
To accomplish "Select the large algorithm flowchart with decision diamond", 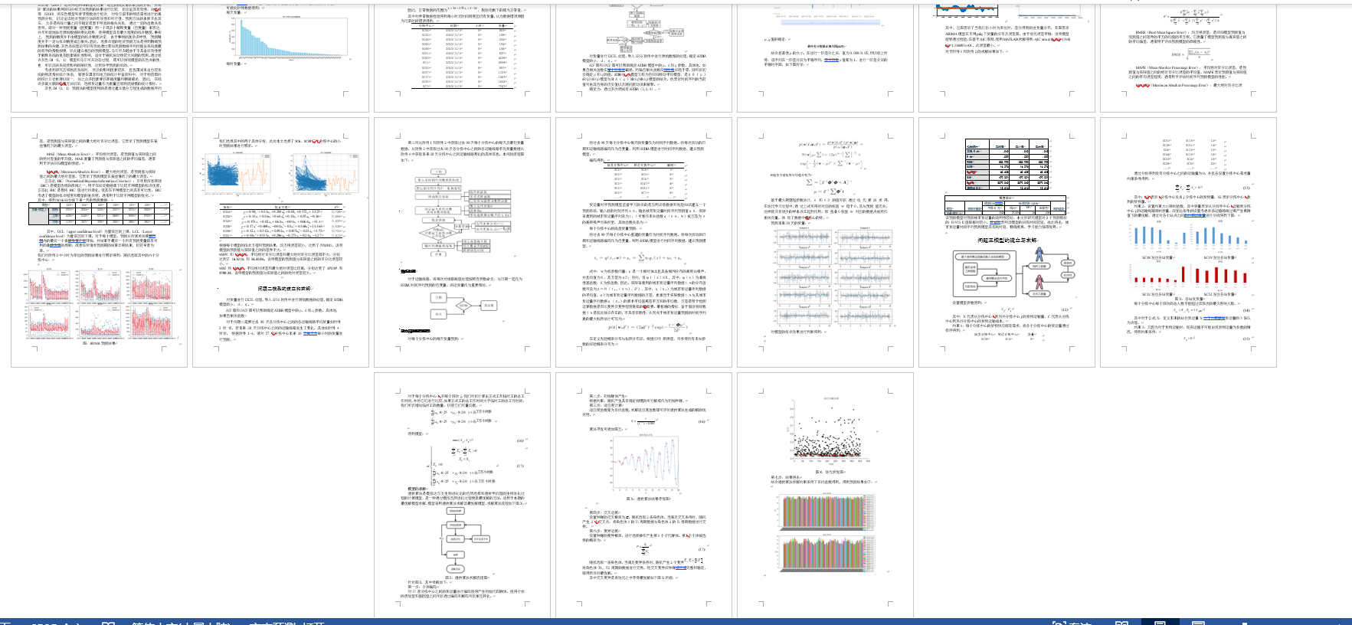I will click(462, 213).
